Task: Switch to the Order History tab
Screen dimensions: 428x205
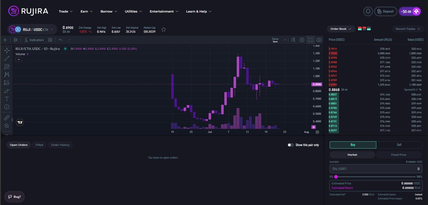Action: coord(60,145)
